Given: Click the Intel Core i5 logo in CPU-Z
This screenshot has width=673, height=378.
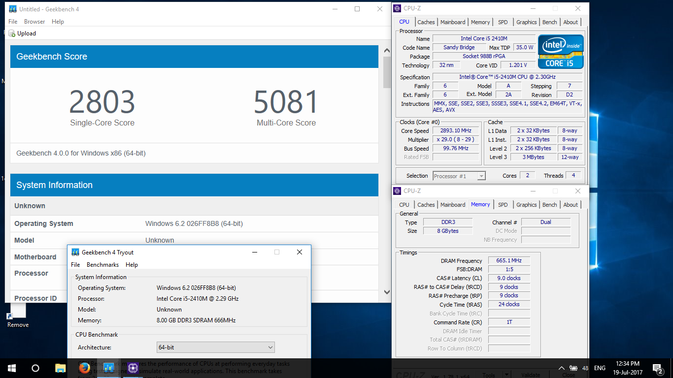Looking at the screenshot, I should click(x=561, y=52).
